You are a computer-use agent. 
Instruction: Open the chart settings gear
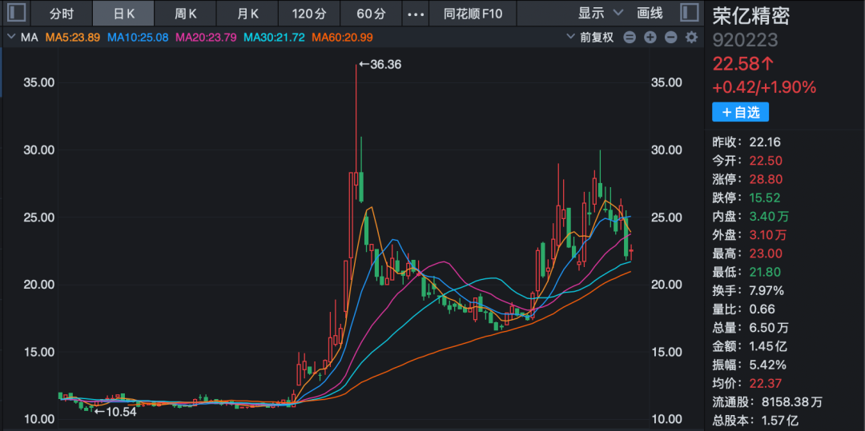(x=691, y=38)
